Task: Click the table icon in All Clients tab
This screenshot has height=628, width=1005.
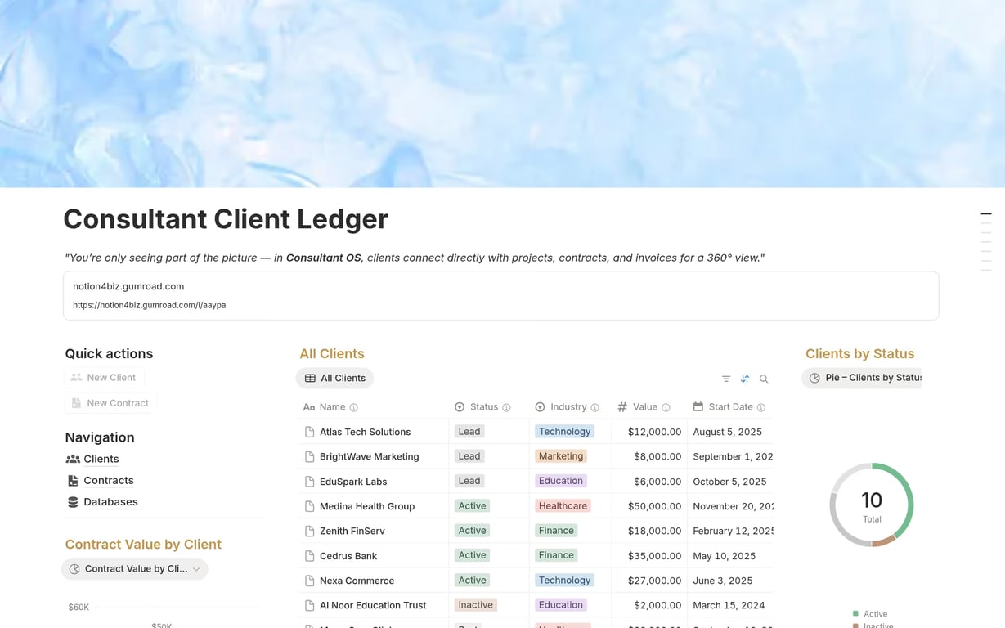Action: (310, 378)
